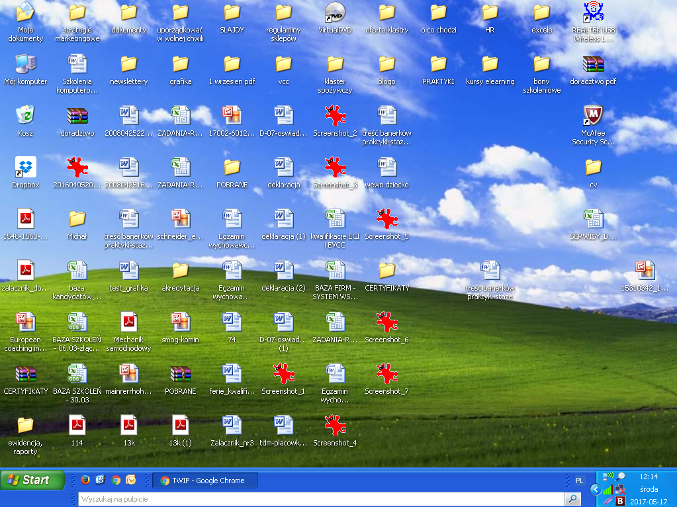Focus the Wyszukaj na pulpicie search field
The image size is (677, 507).
tap(321, 499)
